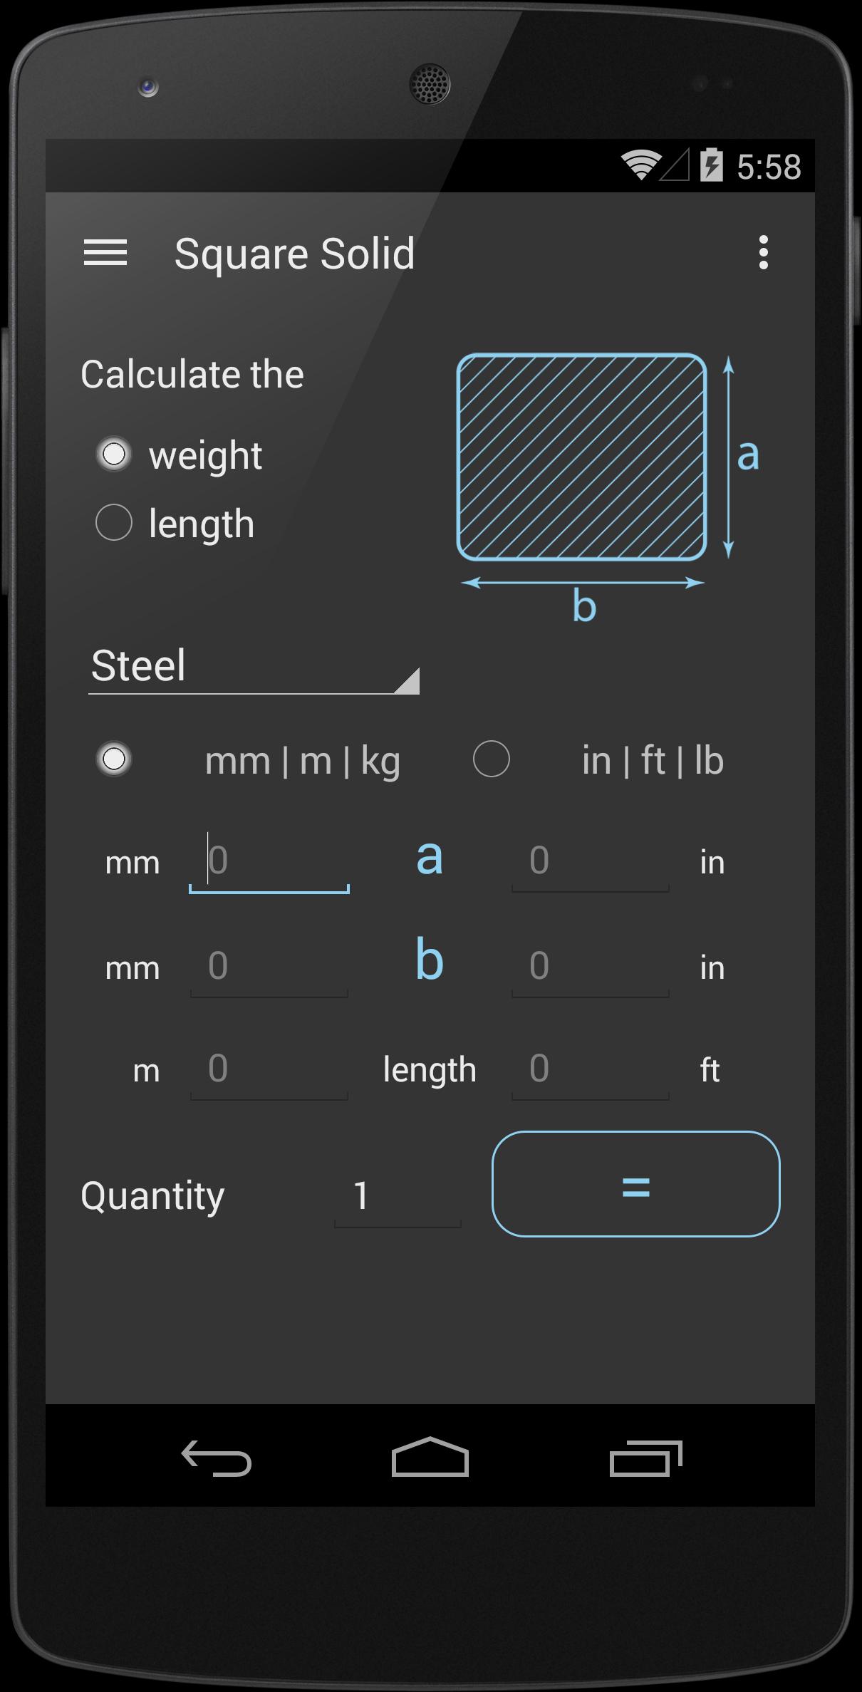
Task: Select the weight calculation option
Action: coord(114,455)
